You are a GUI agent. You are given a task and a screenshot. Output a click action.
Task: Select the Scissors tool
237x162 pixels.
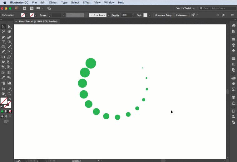9,52
